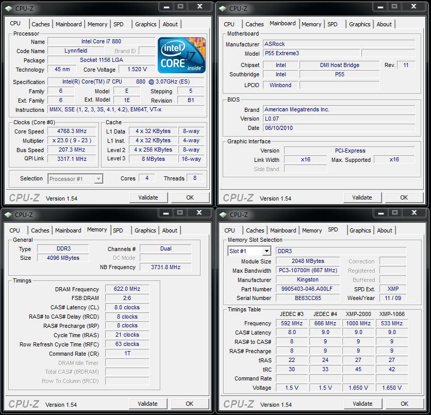Switch to CPU tab in Memory window
The width and height of the screenshot is (431, 415).
pyautogui.click(x=14, y=230)
